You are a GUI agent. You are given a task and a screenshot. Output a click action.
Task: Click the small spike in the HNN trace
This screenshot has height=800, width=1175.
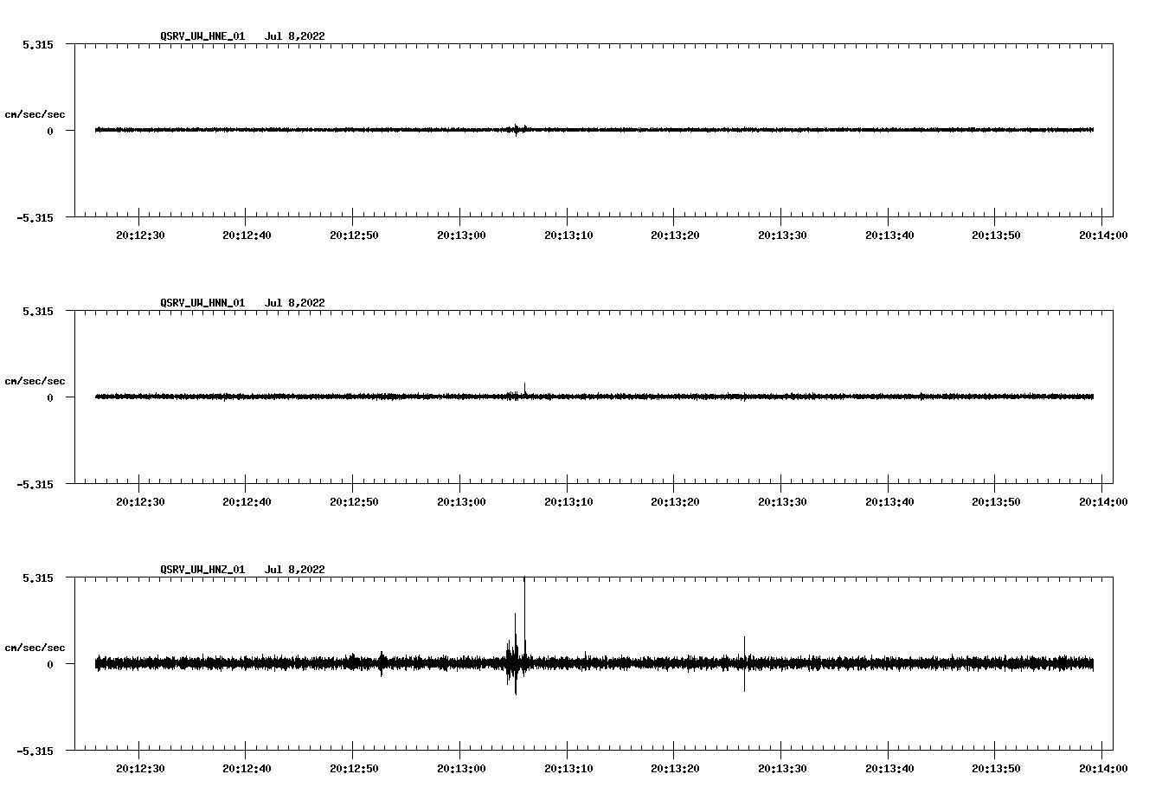(524, 389)
